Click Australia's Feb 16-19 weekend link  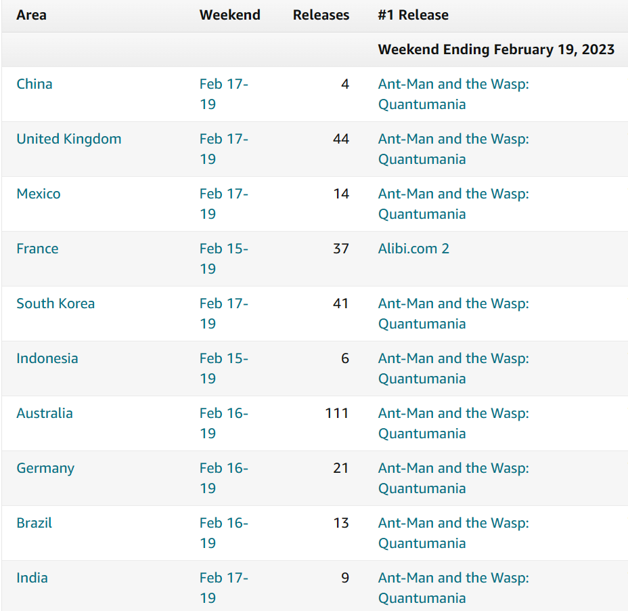click(223, 423)
